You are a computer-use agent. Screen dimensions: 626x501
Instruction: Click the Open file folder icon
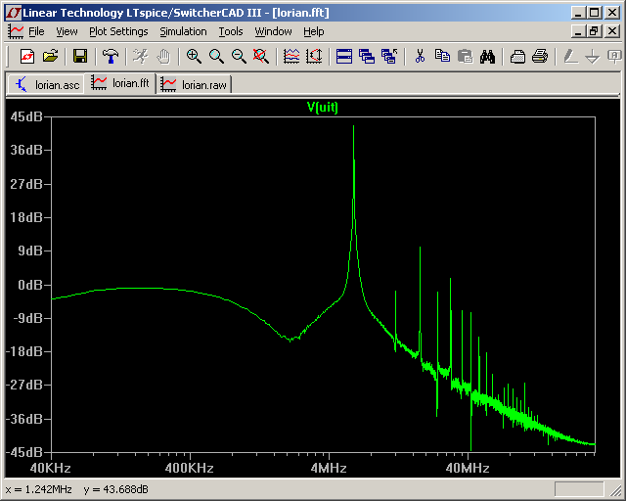point(50,57)
